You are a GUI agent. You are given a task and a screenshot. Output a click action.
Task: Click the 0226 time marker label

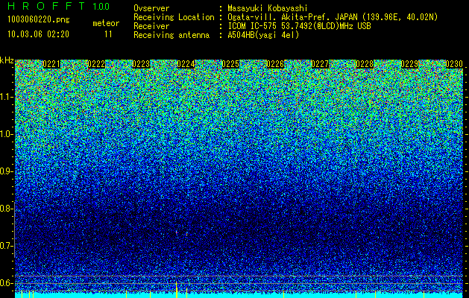tap(275, 64)
